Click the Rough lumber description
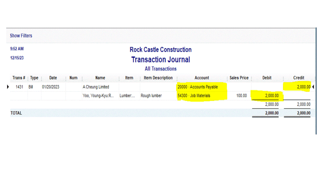This screenshot has height=178, width=317. click(151, 96)
